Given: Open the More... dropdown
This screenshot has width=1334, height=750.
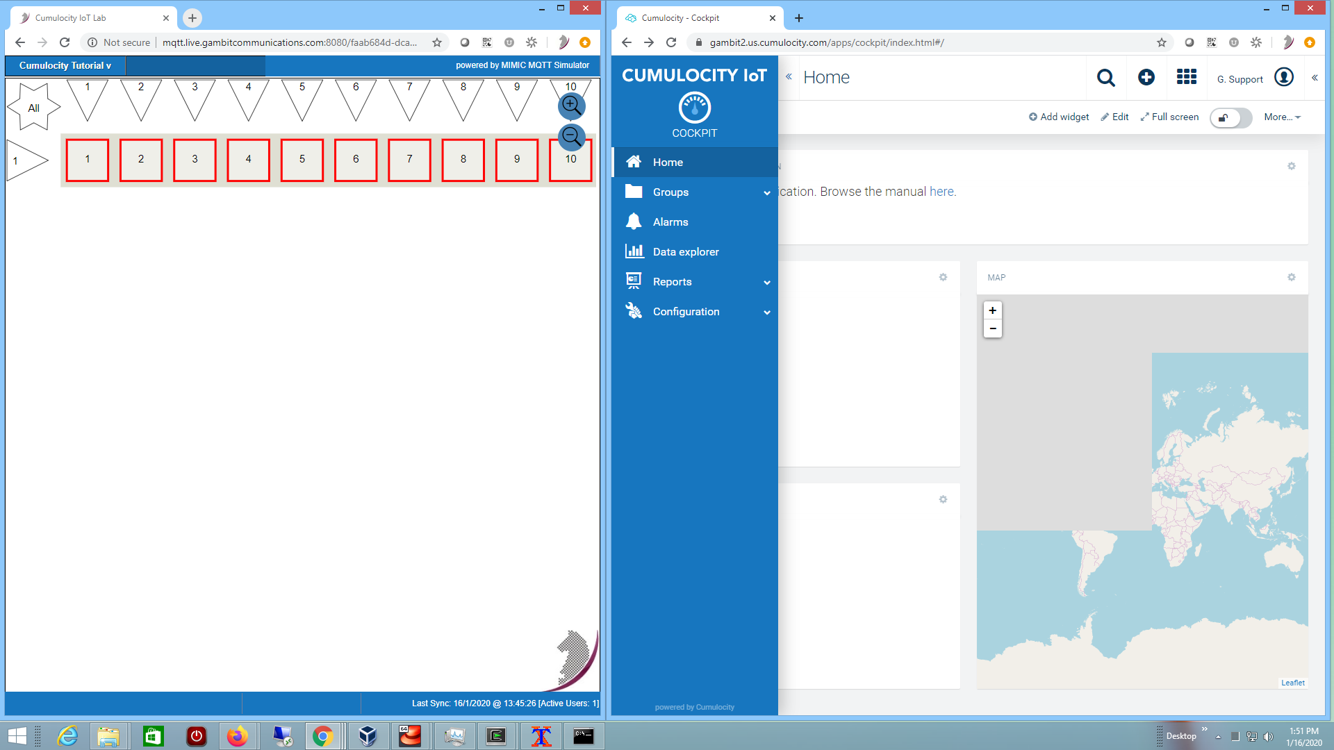Looking at the screenshot, I should 1282,117.
